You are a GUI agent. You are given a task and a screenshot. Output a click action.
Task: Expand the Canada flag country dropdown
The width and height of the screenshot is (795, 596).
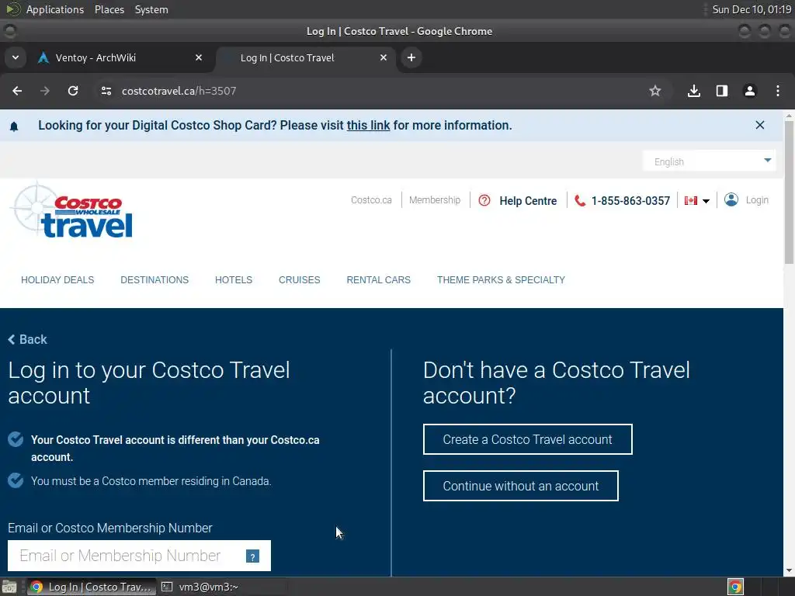pyautogui.click(x=697, y=201)
